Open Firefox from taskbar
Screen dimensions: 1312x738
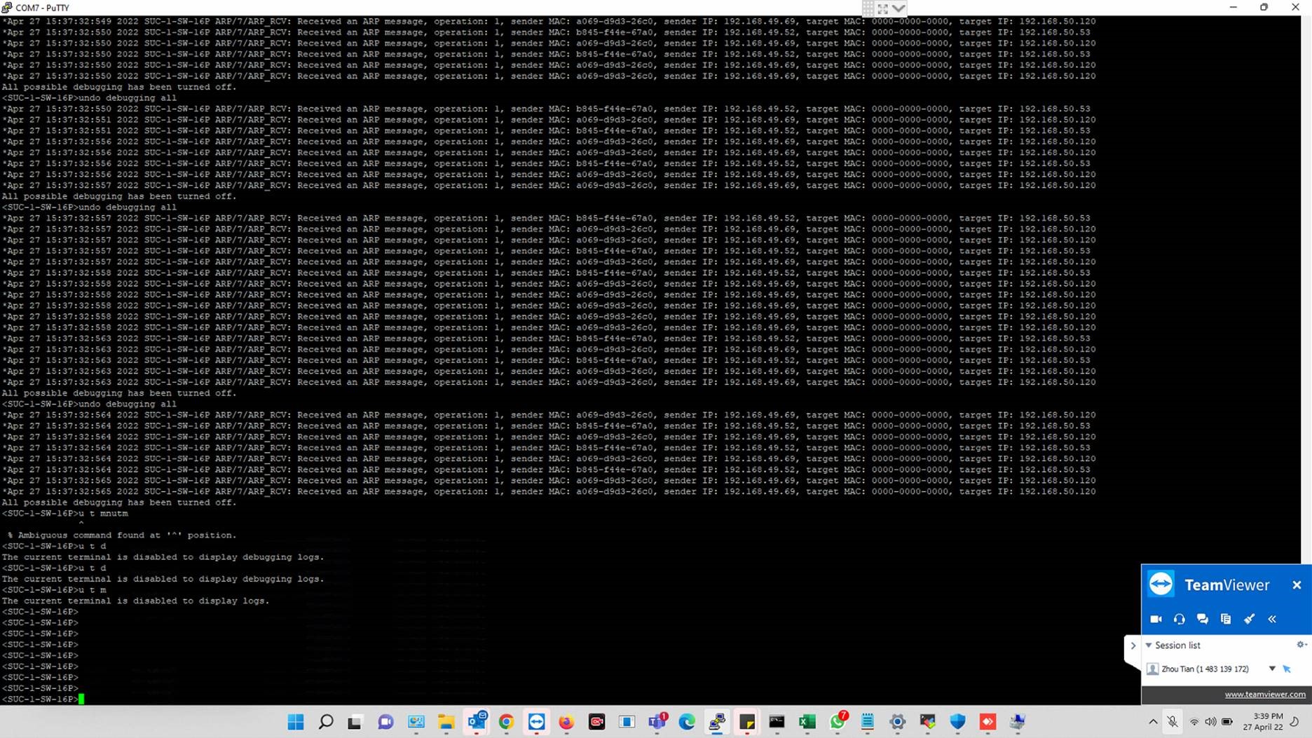(566, 722)
